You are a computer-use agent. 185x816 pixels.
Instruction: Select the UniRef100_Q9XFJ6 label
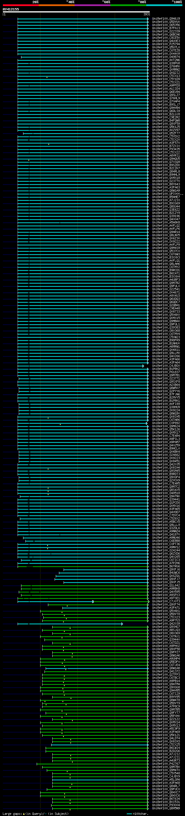[x=166, y=570]
